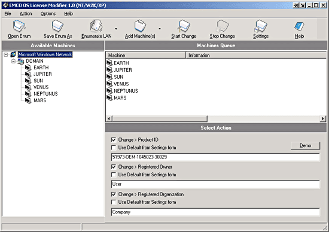The image size is (329, 232).
Task: Collapse the Microsoft Windows Network tree node
Action: click(6, 55)
